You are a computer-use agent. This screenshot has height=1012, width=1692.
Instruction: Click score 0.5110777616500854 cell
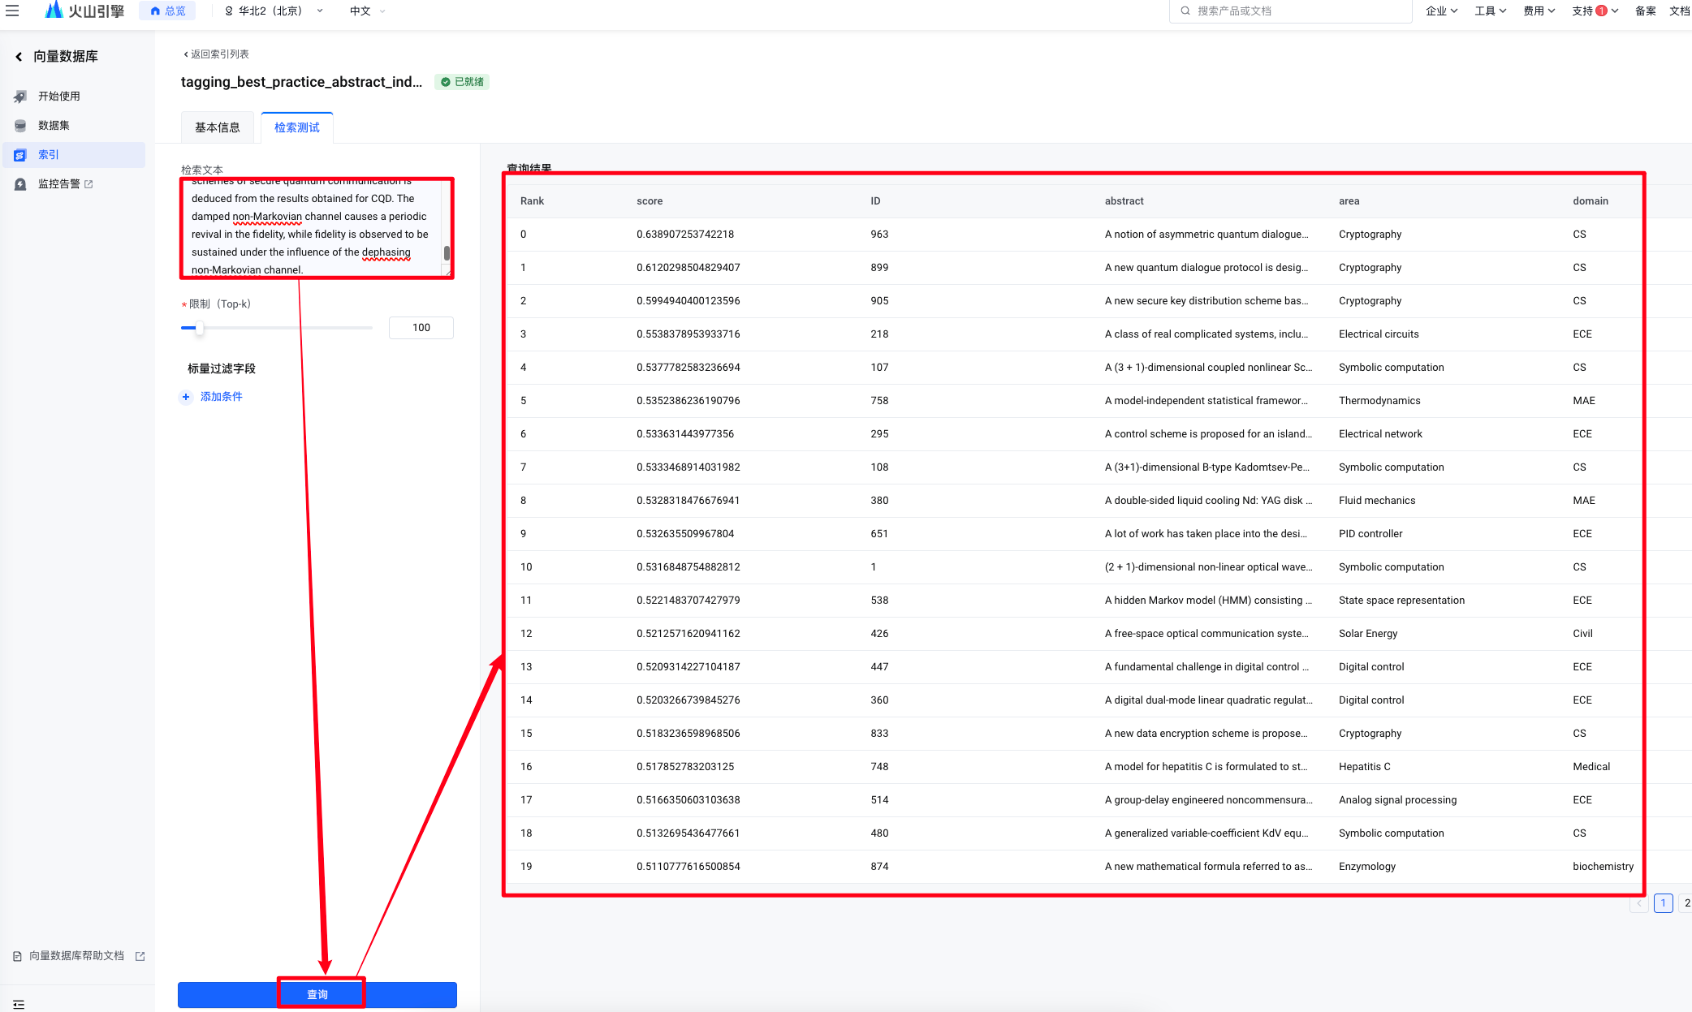[688, 867]
